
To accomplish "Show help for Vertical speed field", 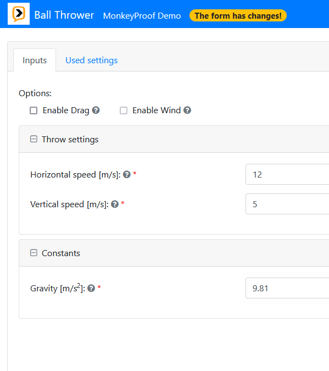I will [x=115, y=204].
